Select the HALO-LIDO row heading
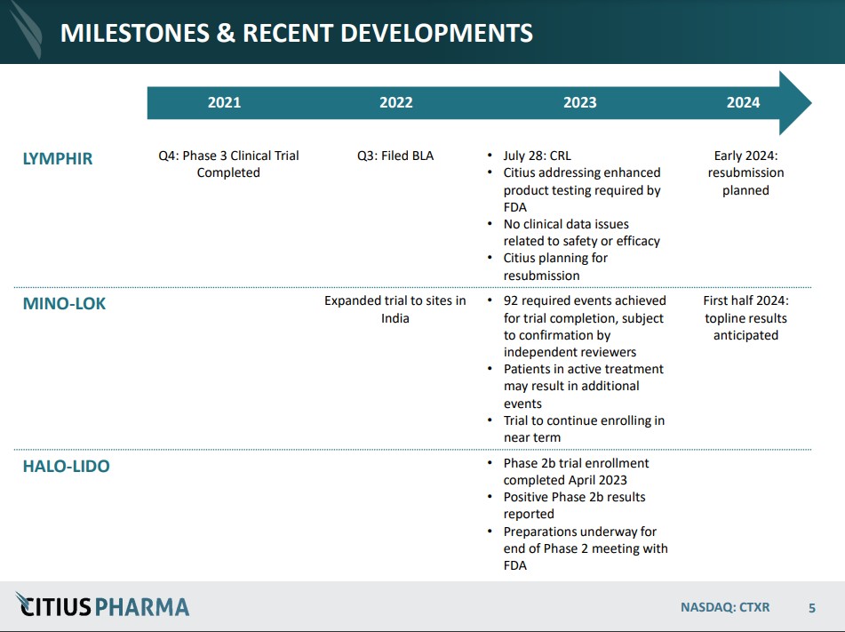This screenshot has width=845, height=632. (67, 466)
